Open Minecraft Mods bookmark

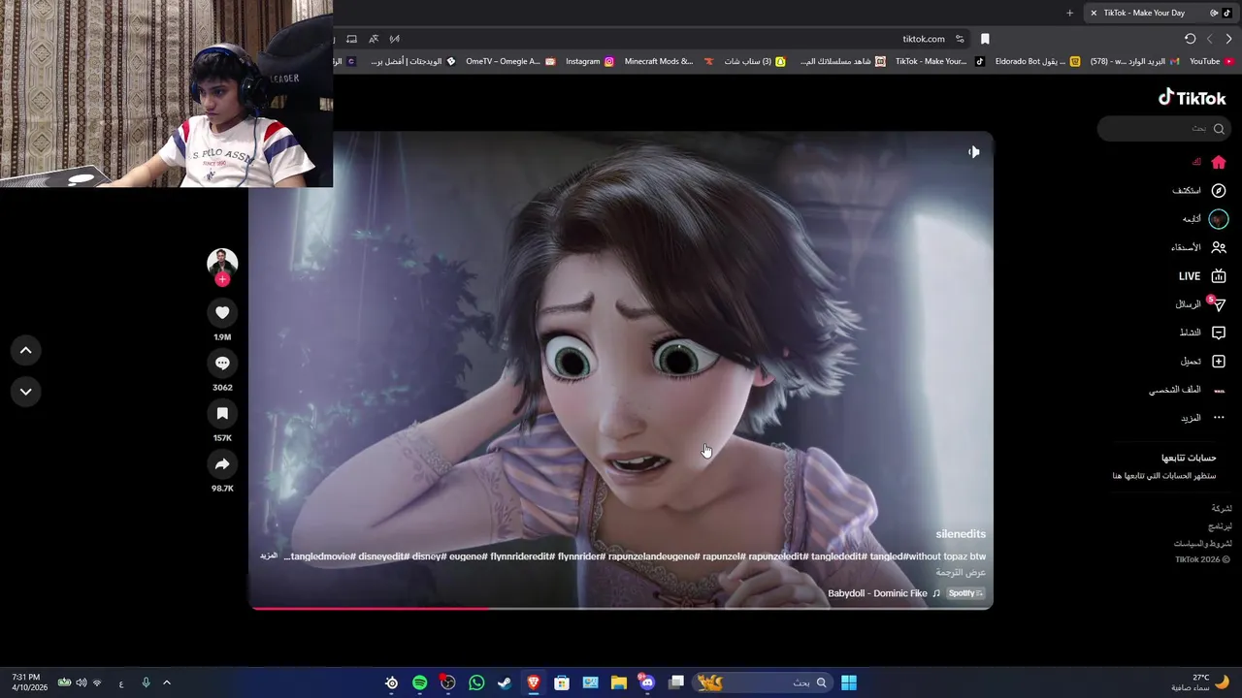tap(670, 61)
